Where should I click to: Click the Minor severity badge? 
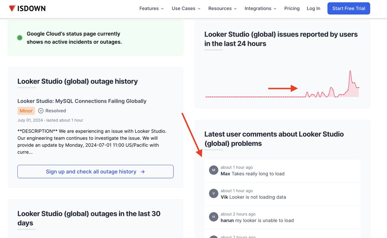[x=26, y=111]
